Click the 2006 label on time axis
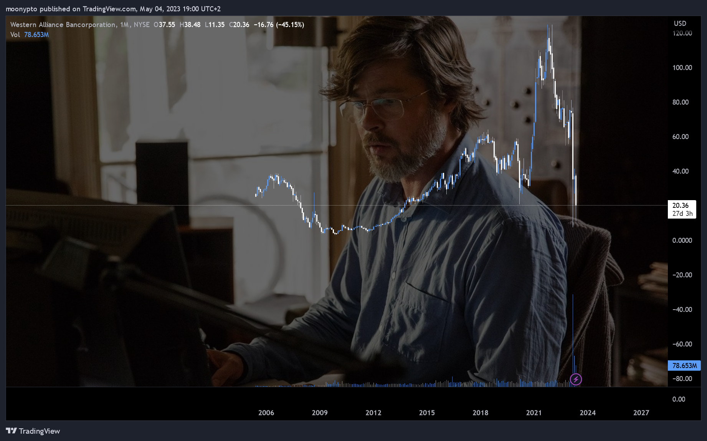Image resolution: width=707 pixels, height=441 pixels. tap(266, 413)
